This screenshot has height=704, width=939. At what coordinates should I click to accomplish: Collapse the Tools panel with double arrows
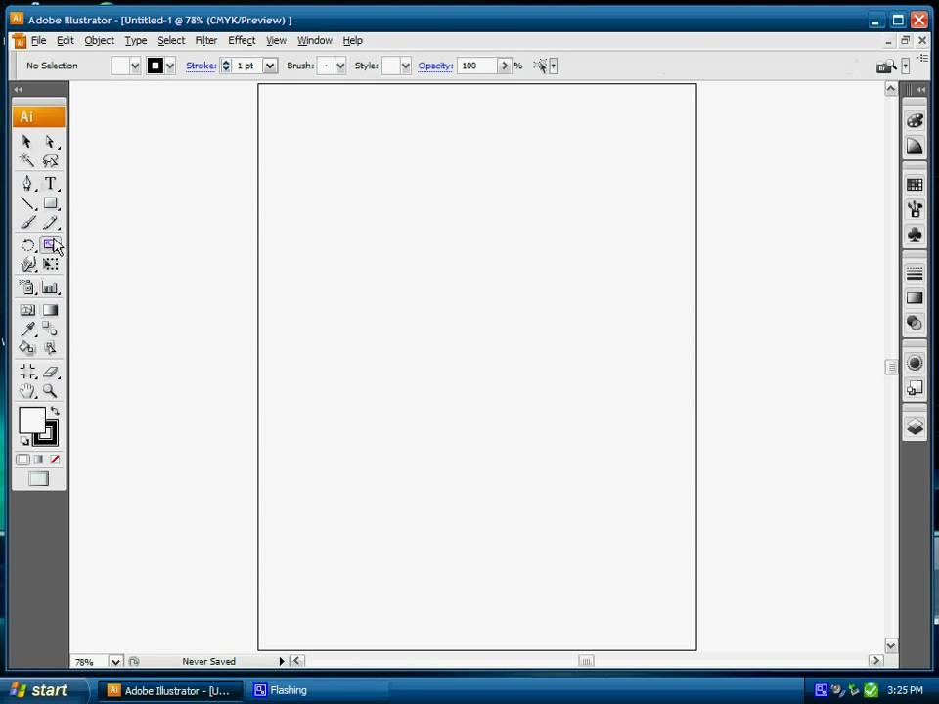[18, 89]
